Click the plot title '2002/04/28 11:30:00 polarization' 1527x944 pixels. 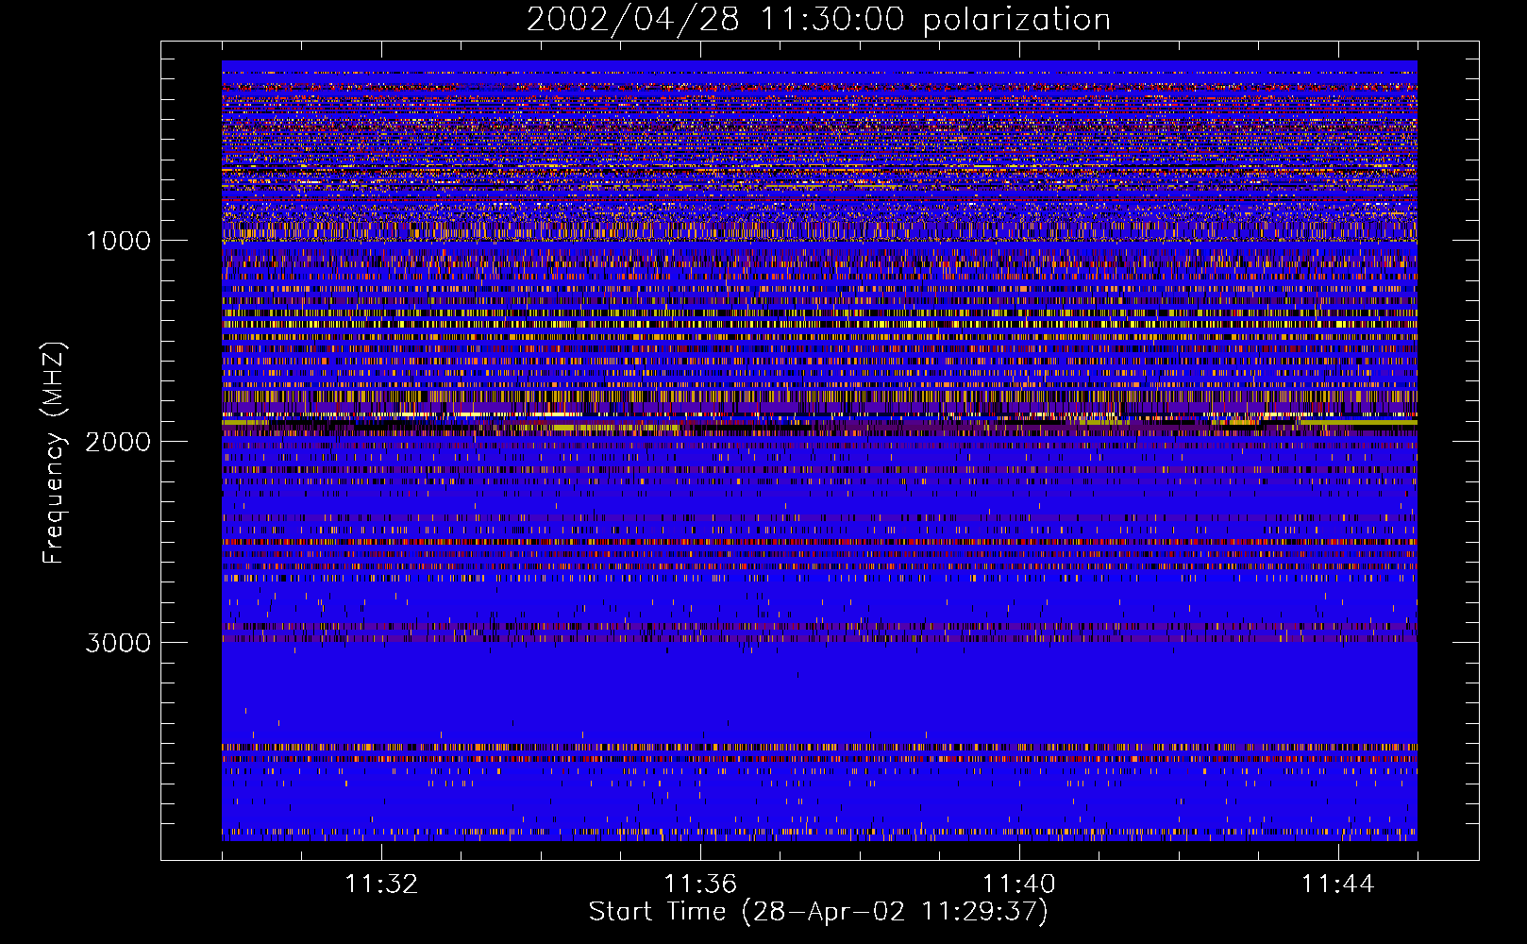[x=818, y=20]
